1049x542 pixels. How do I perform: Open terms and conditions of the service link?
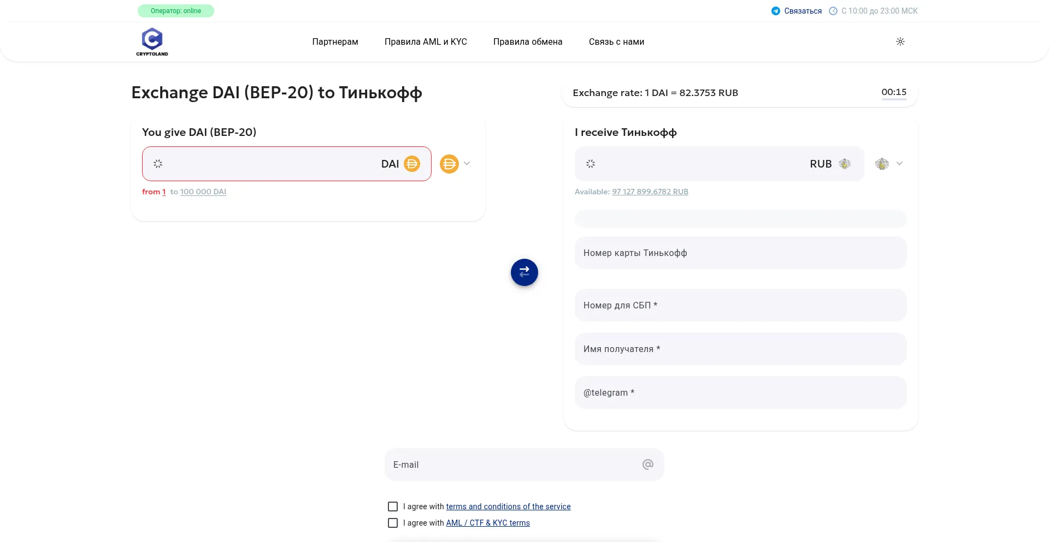coord(508,507)
